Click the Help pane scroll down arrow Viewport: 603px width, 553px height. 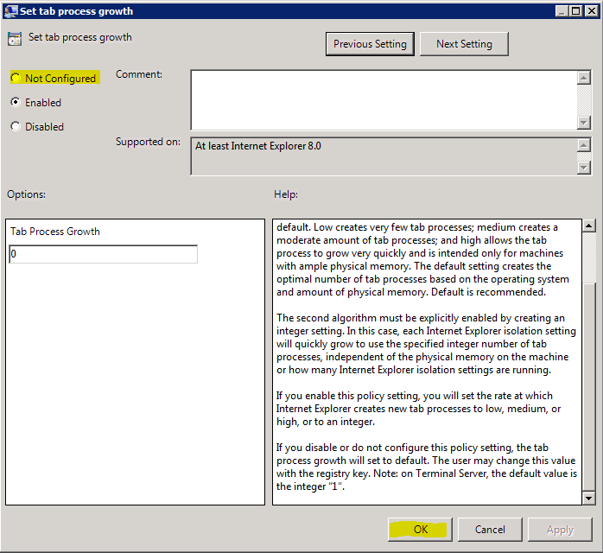pyautogui.click(x=589, y=499)
